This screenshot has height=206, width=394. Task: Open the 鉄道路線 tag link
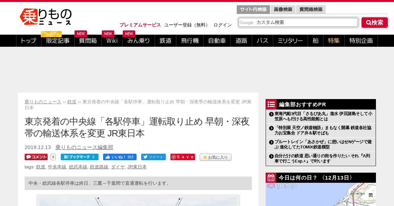[99, 167]
